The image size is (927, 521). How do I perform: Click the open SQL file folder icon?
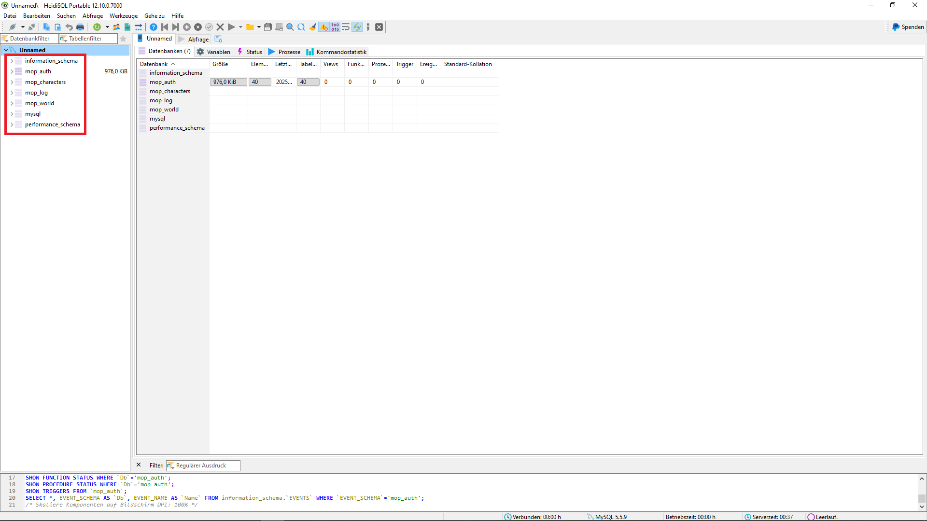click(250, 27)
